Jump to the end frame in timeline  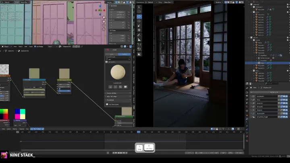126,153
